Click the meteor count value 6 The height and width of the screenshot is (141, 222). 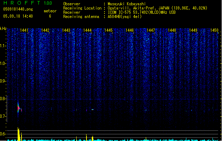click(50, 16)
